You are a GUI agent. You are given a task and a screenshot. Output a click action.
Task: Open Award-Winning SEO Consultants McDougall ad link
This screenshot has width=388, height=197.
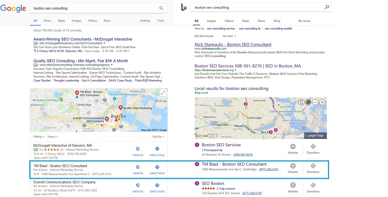(83, 39)
